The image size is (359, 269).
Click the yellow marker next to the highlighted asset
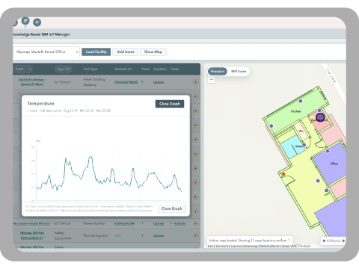point(313,117)
